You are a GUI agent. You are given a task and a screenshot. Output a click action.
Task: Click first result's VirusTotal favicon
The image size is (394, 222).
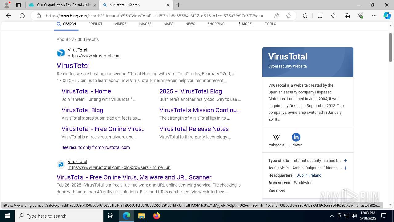click(61, 53)
